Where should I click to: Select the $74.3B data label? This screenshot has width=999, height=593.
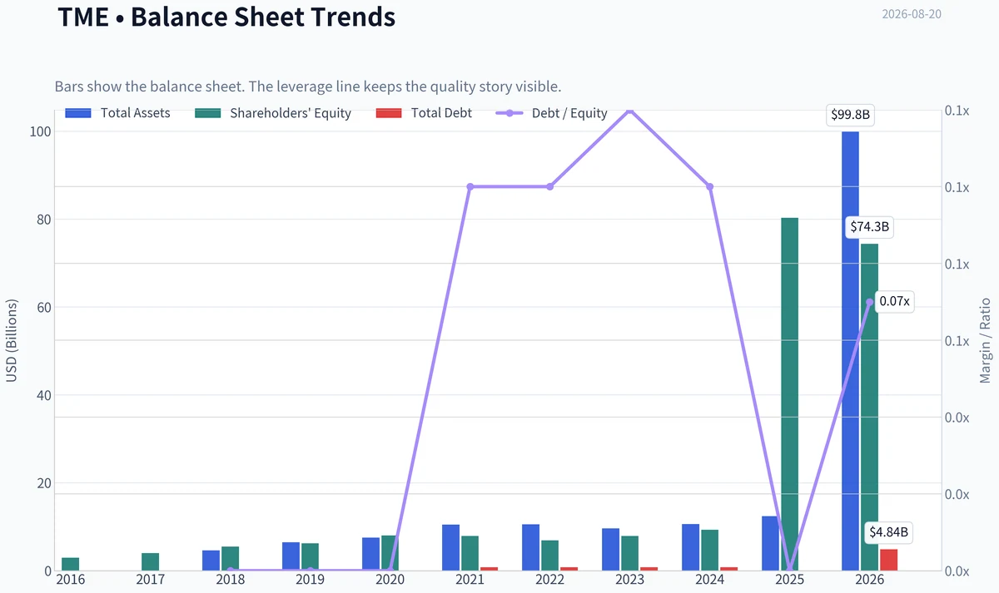click(869, 226)
